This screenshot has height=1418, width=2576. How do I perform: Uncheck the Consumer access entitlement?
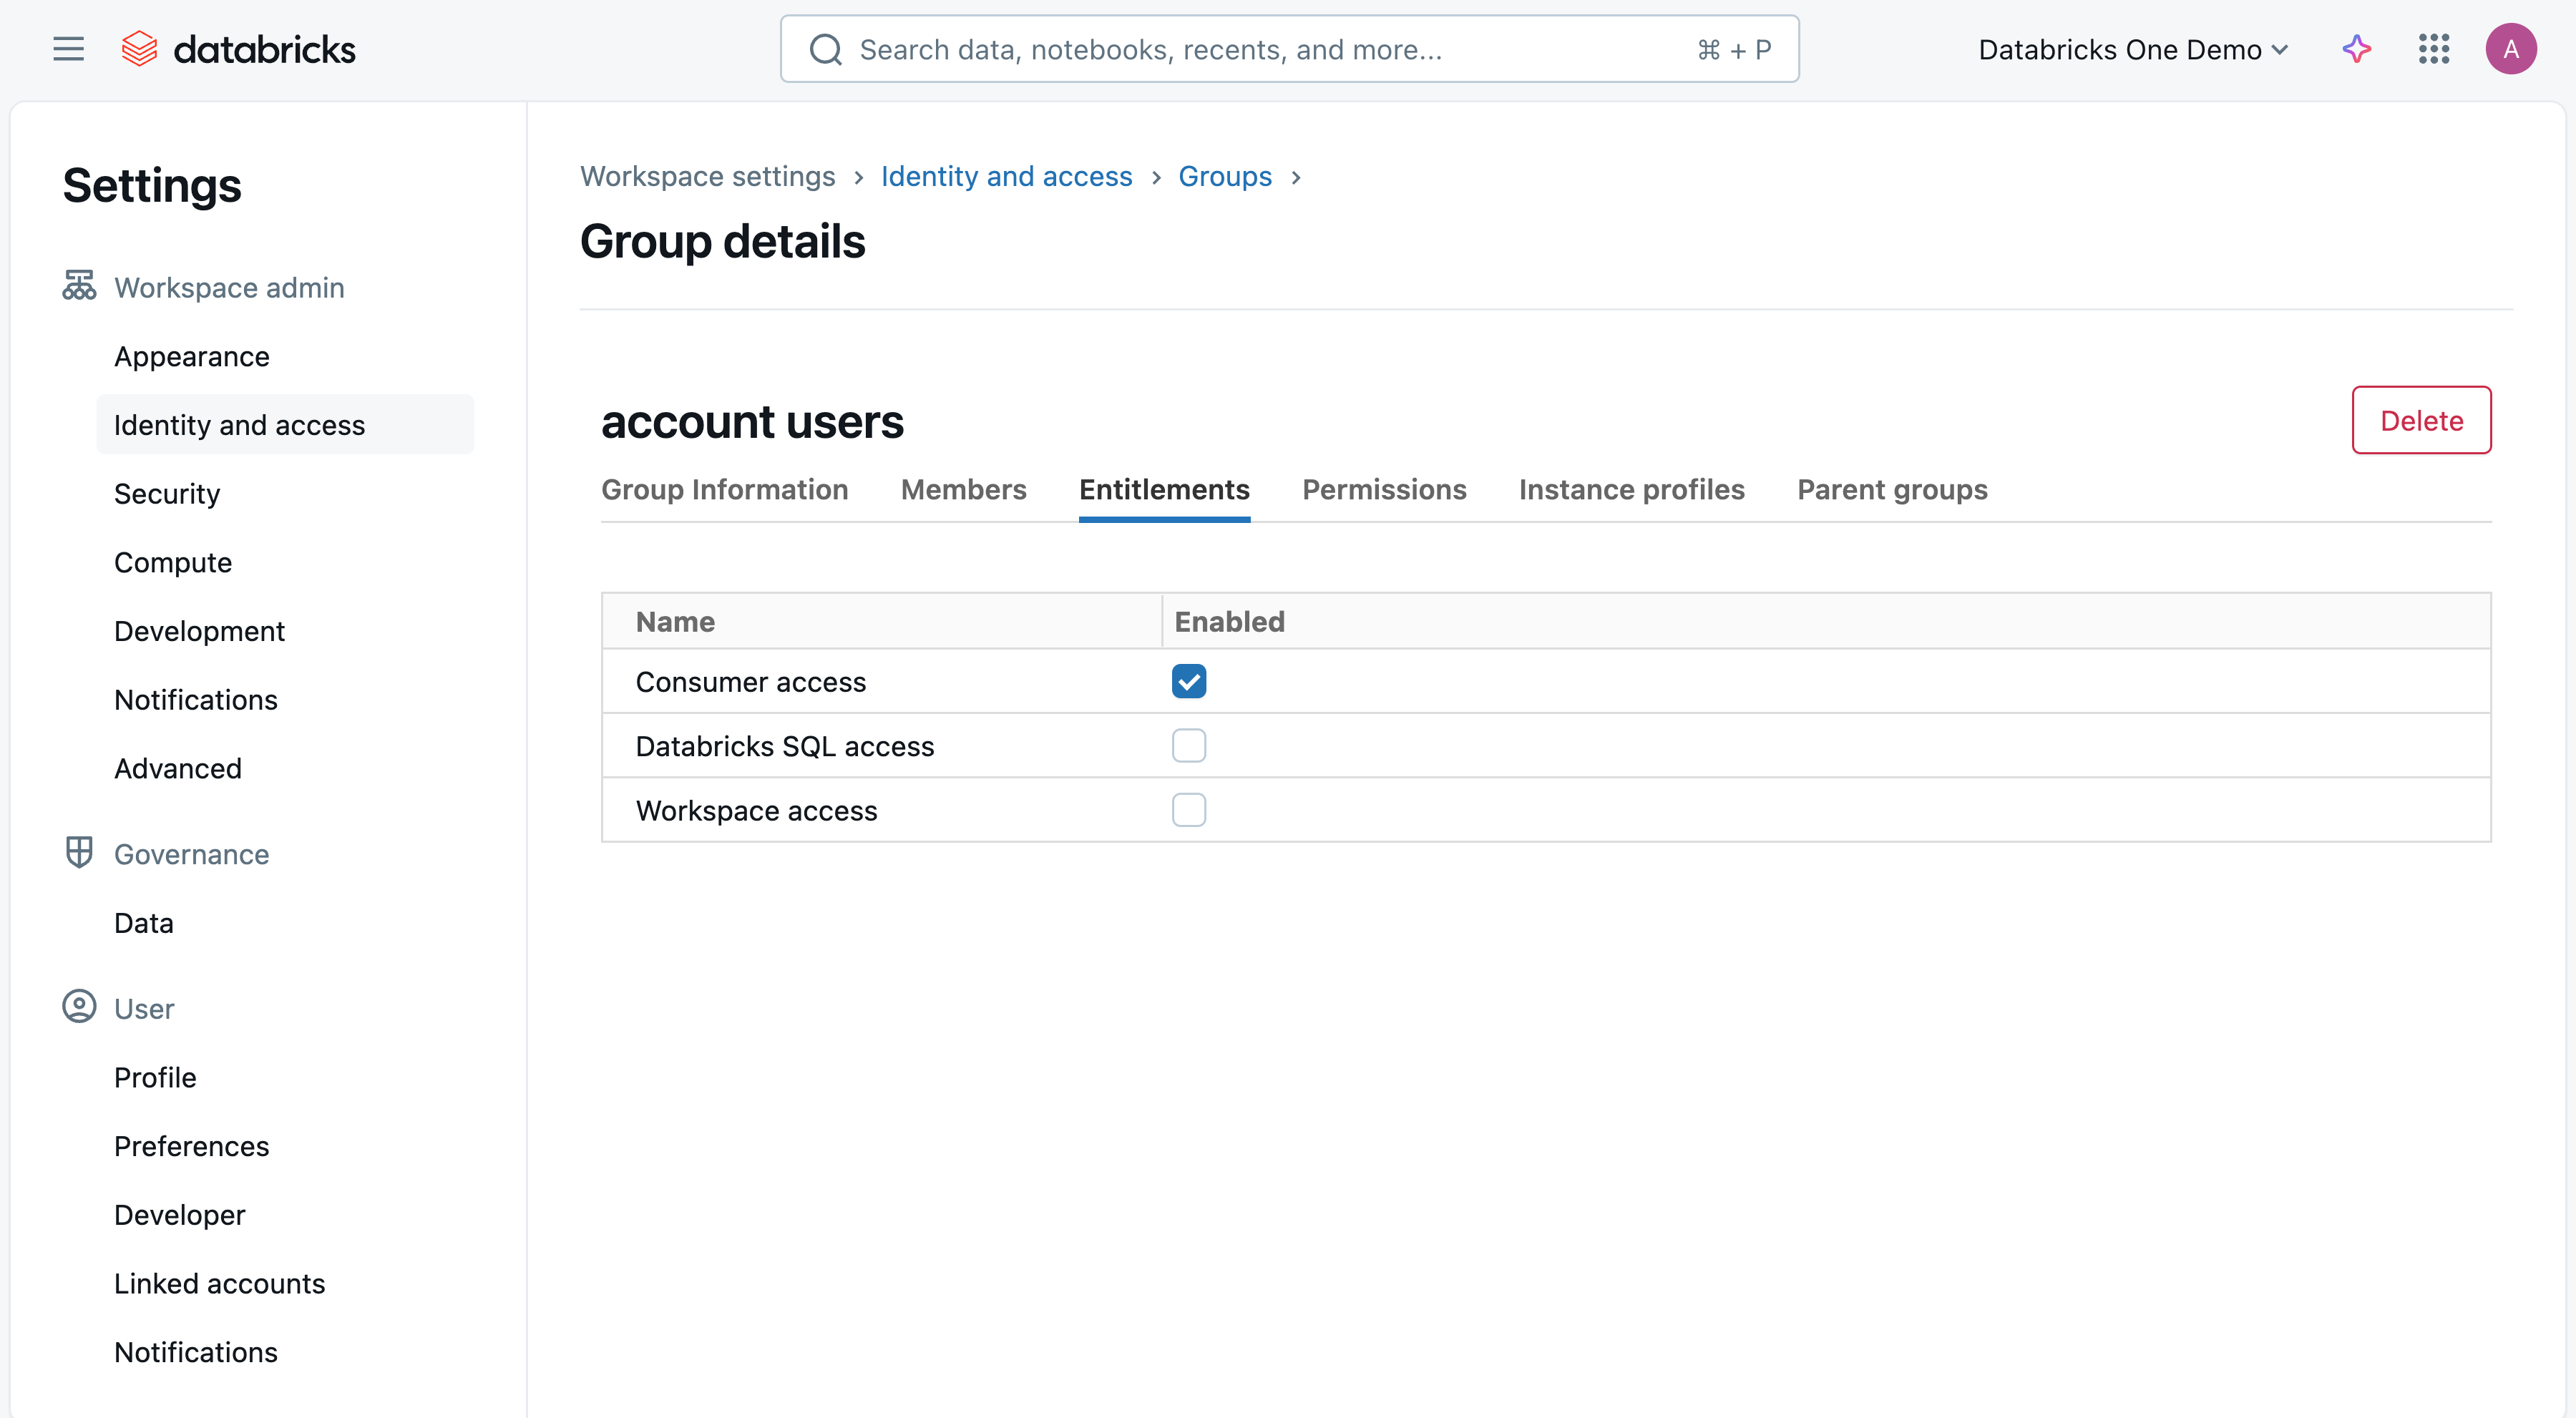click(1188, 681)
